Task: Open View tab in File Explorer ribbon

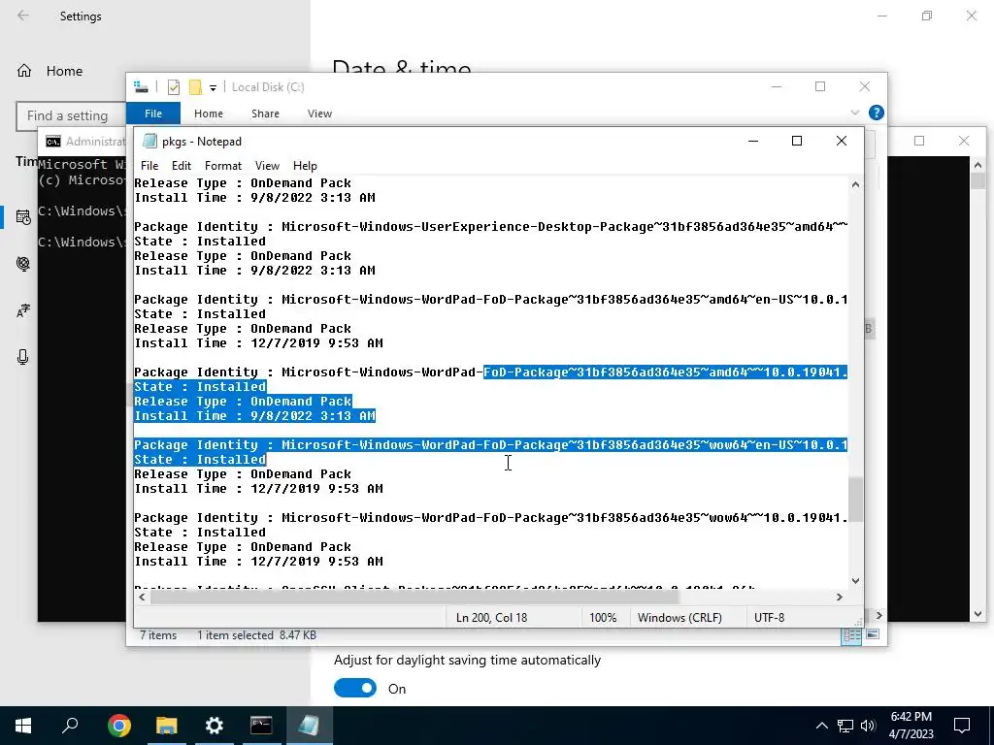Action: point(319,113)
